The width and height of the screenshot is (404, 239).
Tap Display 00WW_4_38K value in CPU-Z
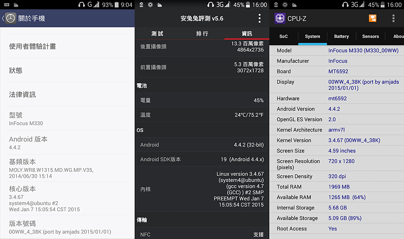click(363, 85)
